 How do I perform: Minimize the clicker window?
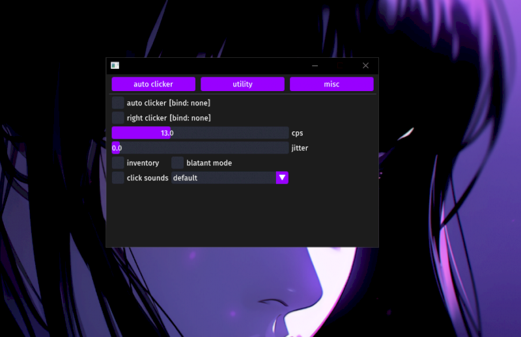point(315,66)
